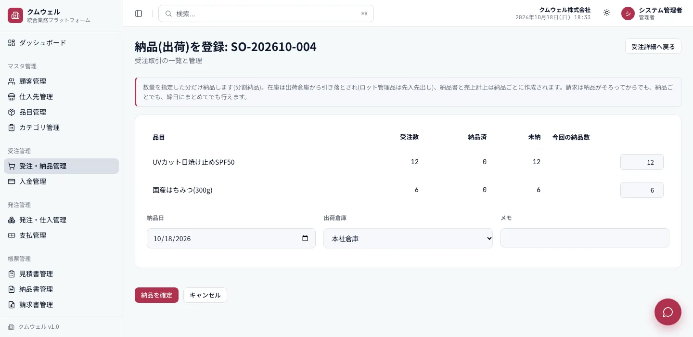The height and width of the screenshot is (337, 693).
Task: Click the メモ input field
Action: pos(585,238)
